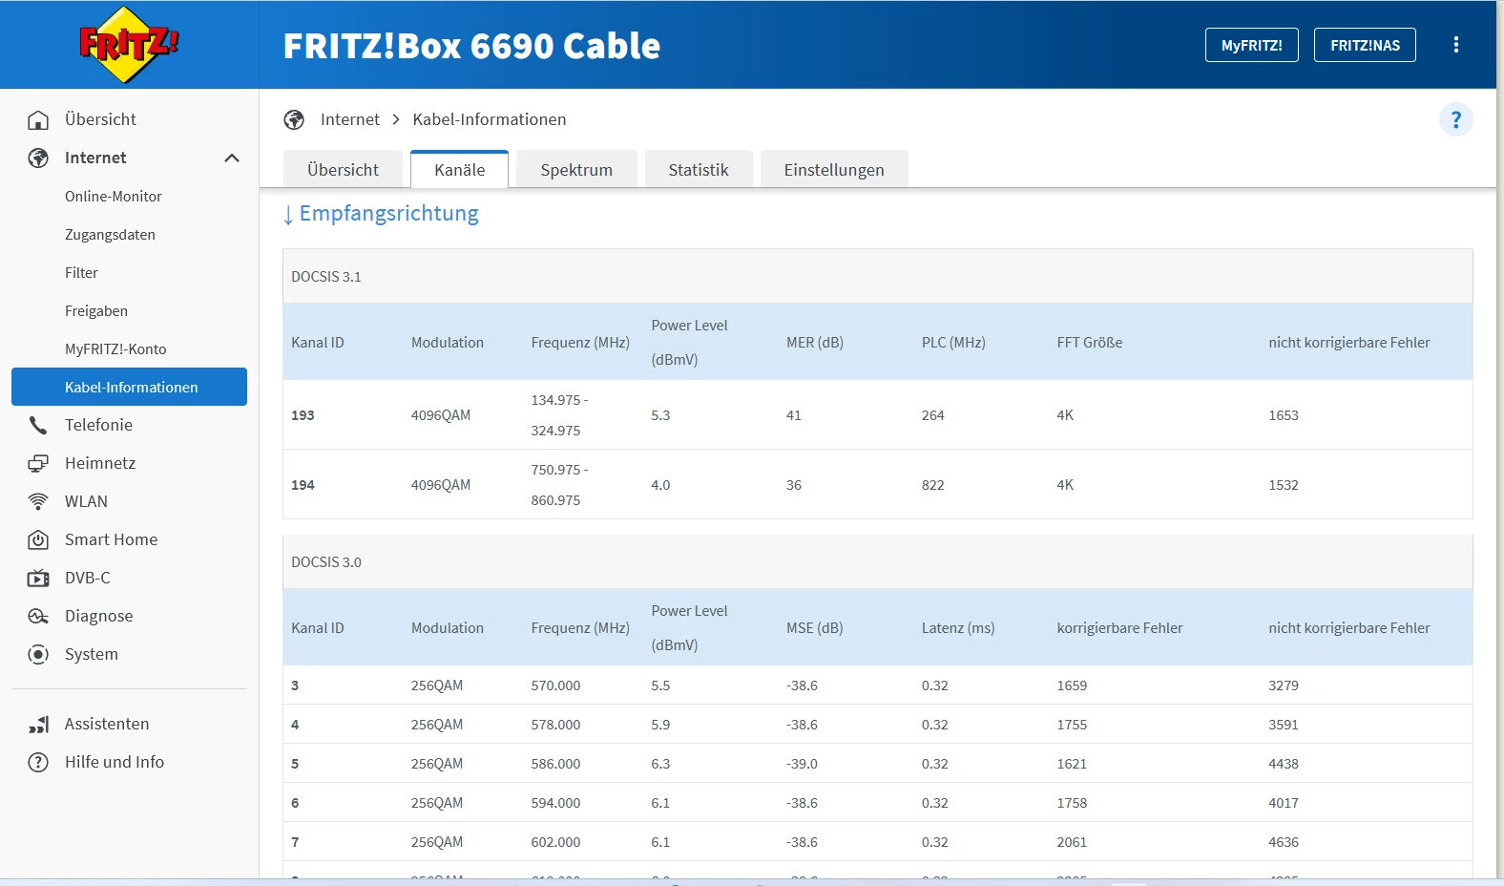Click the Smart Home icon

pos(38,539)
